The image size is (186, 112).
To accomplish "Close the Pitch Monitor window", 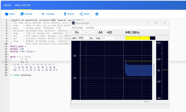I will point(165,23).
